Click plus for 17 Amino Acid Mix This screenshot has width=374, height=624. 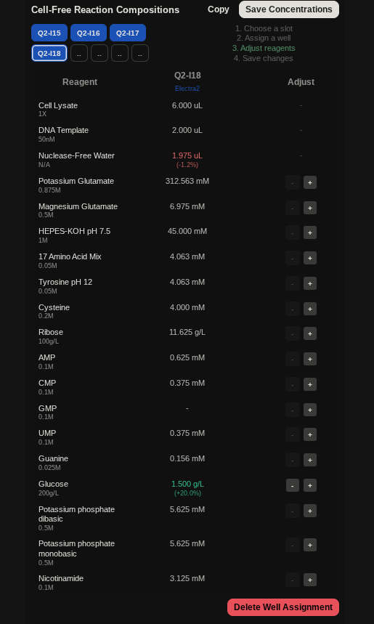click(x=310, y=258)
